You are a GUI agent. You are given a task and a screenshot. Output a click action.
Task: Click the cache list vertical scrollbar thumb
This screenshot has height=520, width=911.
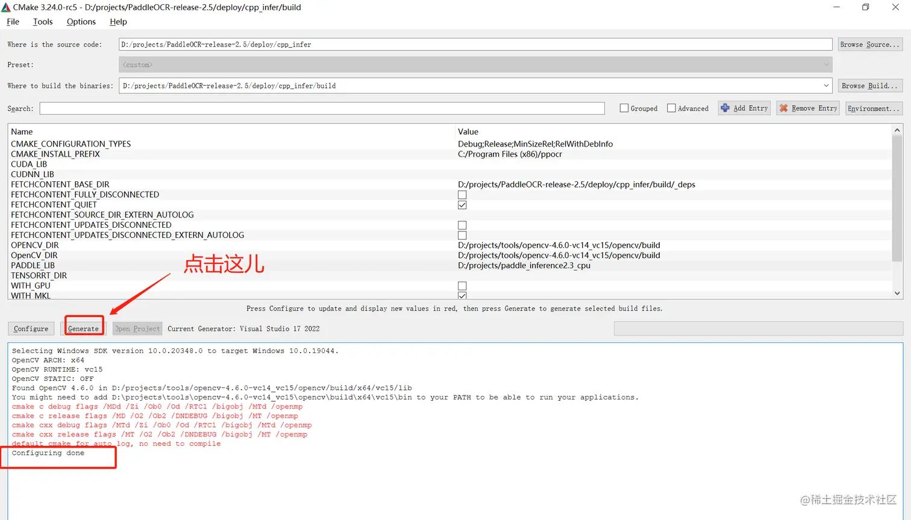coord(897,199)
